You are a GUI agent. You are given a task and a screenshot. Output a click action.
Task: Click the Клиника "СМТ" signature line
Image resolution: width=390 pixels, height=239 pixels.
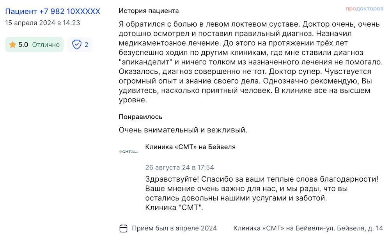tap(174, 207)
